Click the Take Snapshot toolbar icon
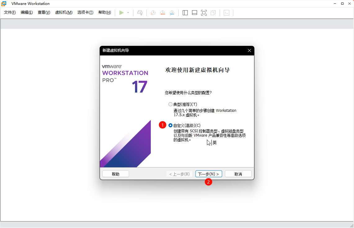354x228 pixels. (153, 13)
